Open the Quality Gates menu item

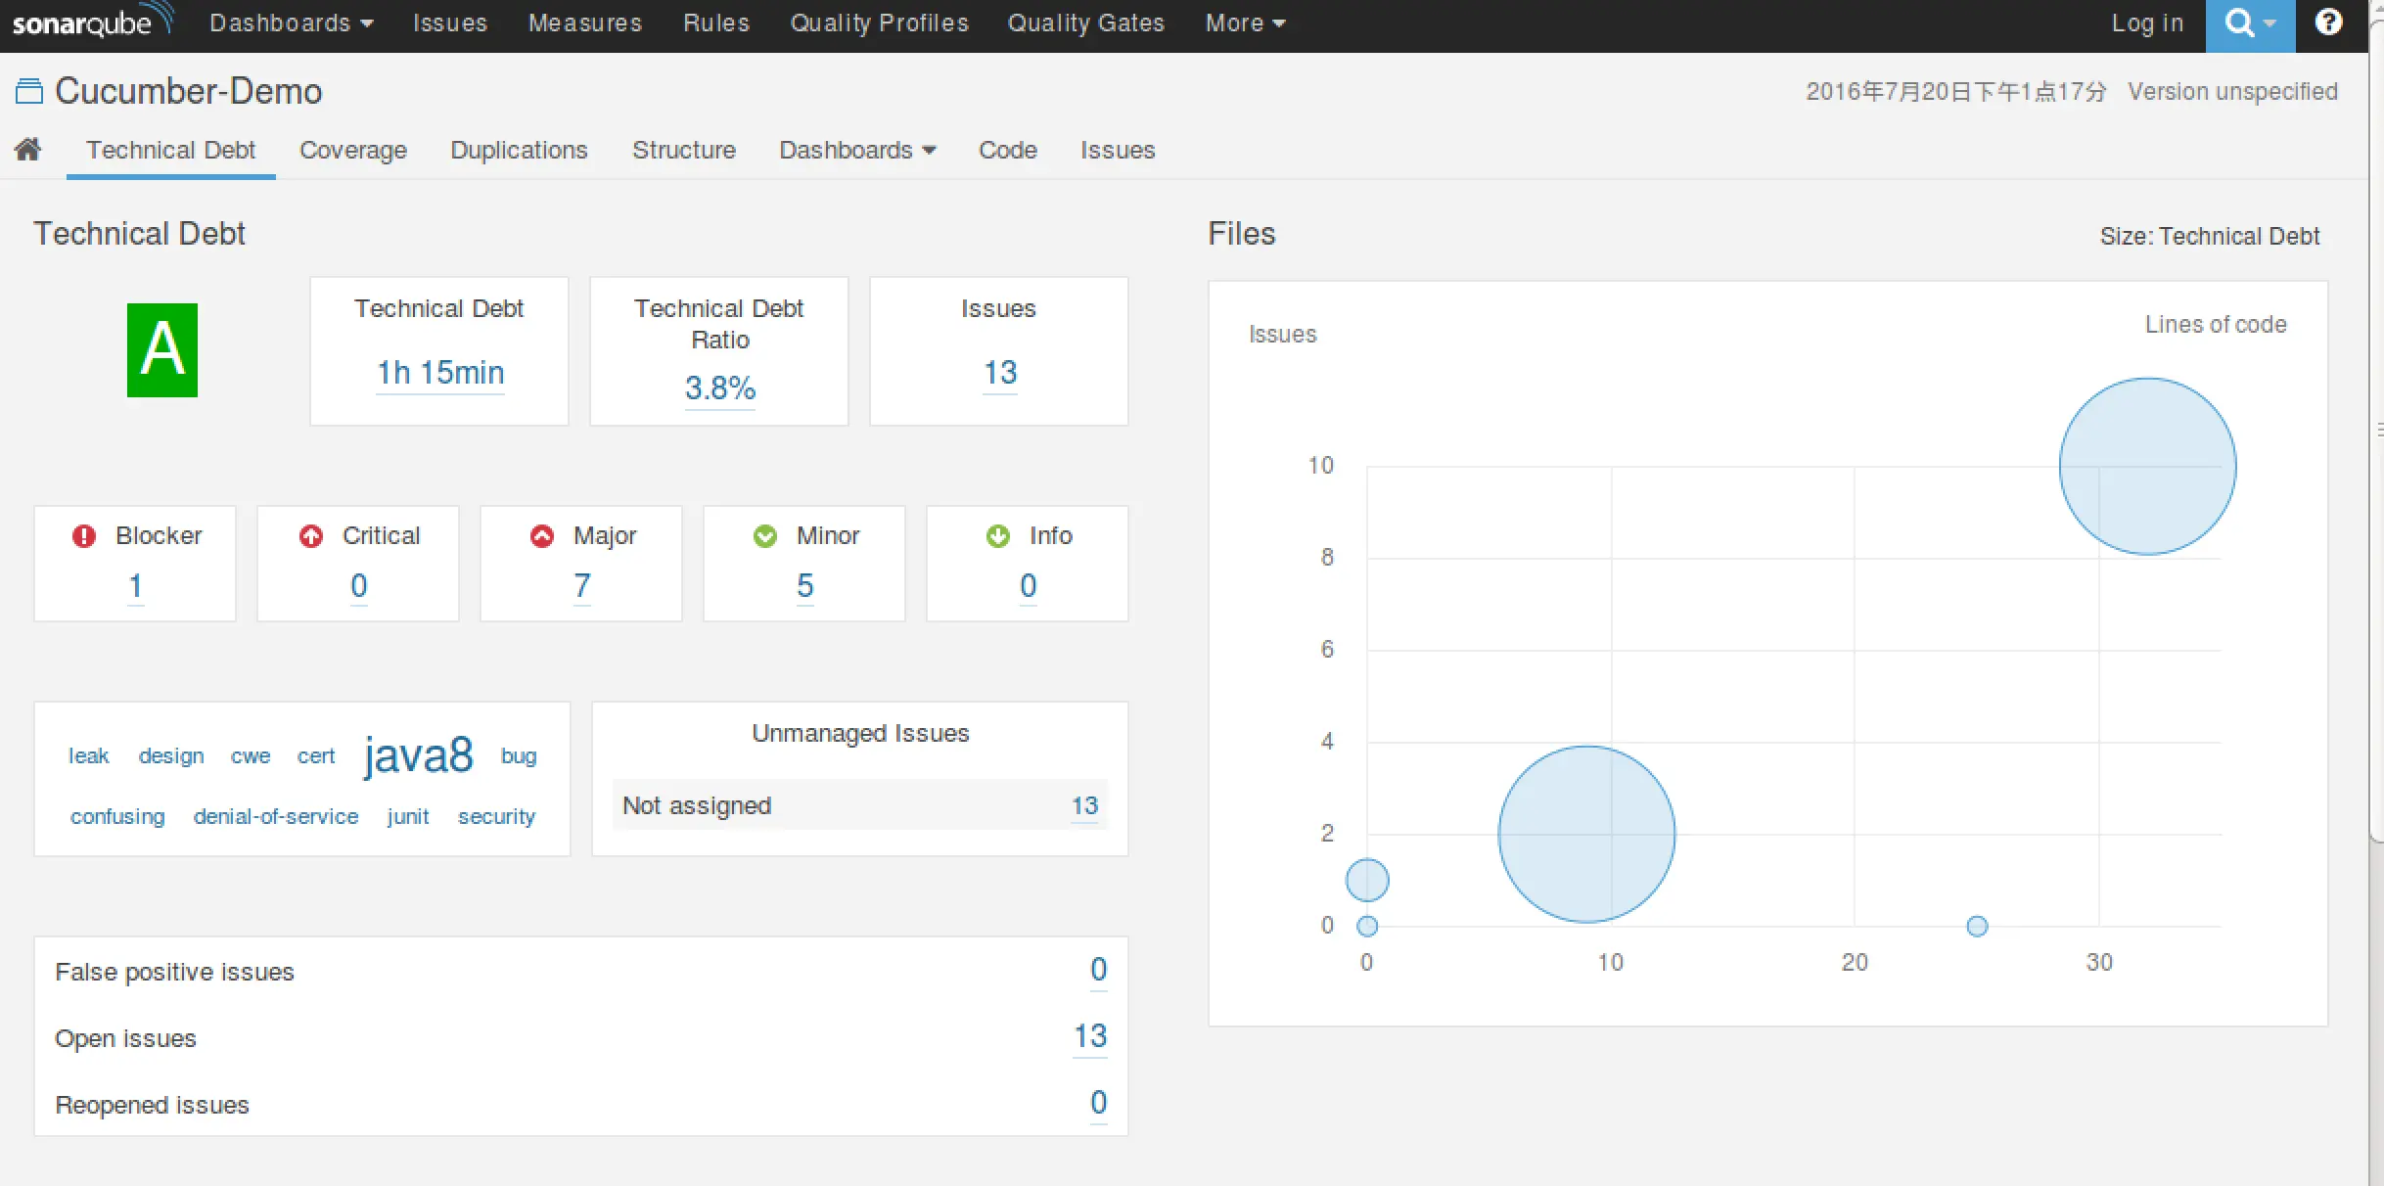click(x=1085, y=23)
